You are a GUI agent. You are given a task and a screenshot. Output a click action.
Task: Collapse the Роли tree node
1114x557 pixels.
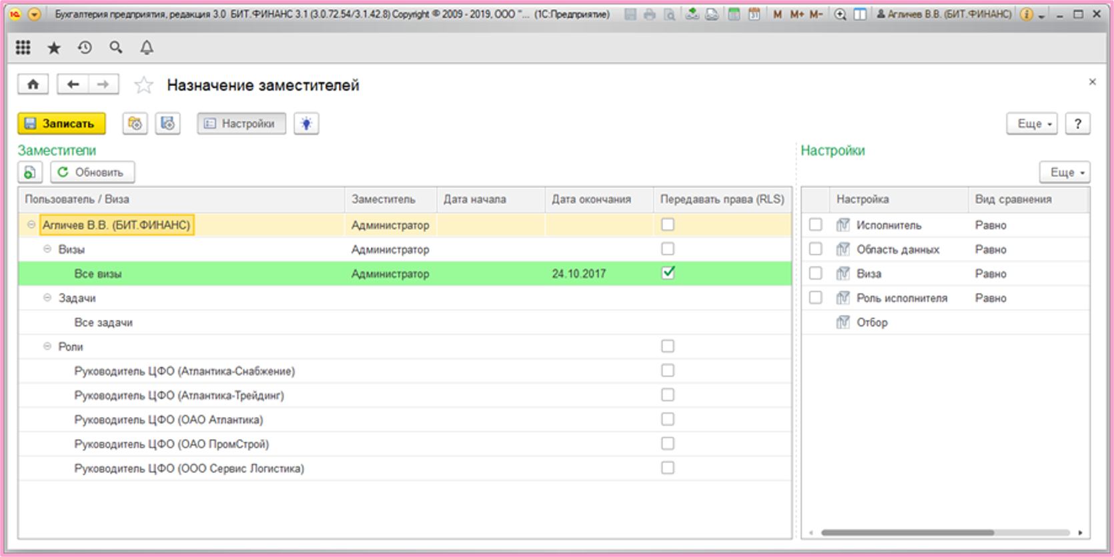coord(47,346)
